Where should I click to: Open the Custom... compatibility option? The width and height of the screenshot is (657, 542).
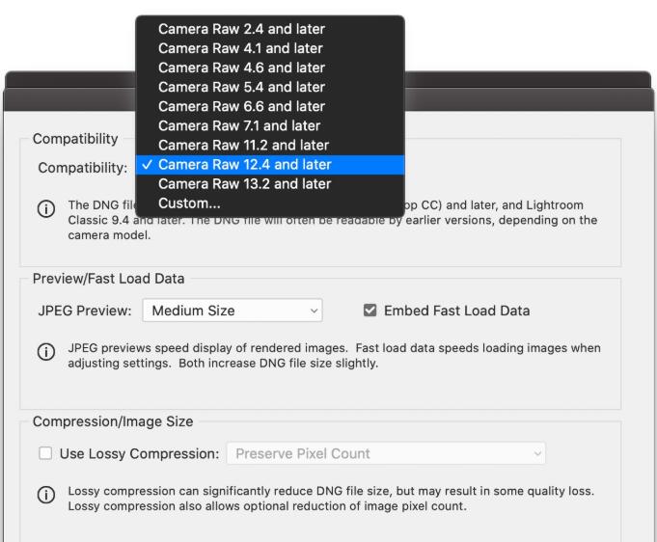click(189, 203)
